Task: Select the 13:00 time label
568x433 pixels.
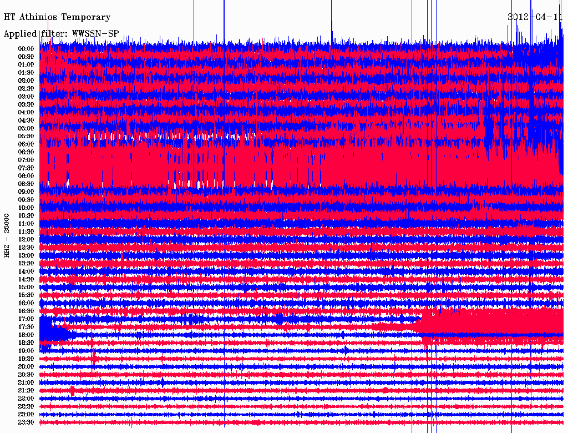Action: point(26,255)
